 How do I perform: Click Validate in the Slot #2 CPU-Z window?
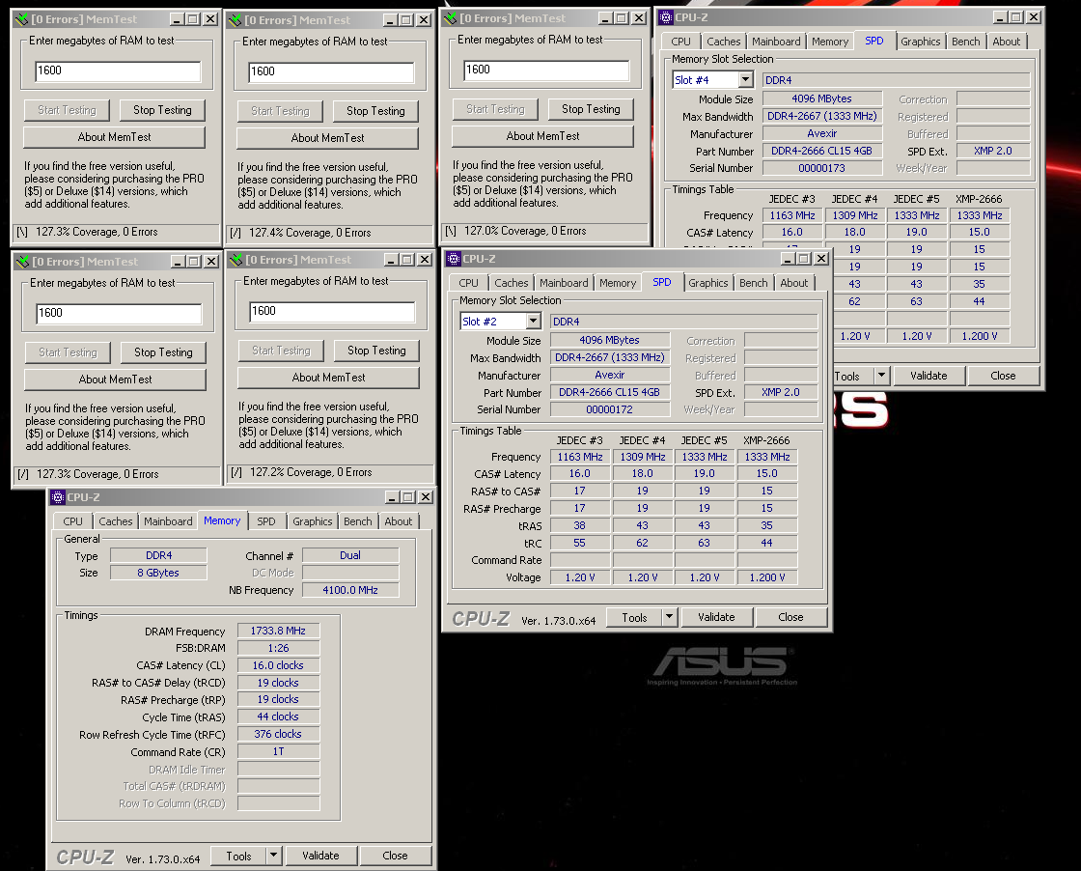pyautogui.click(x=716, y=617)
